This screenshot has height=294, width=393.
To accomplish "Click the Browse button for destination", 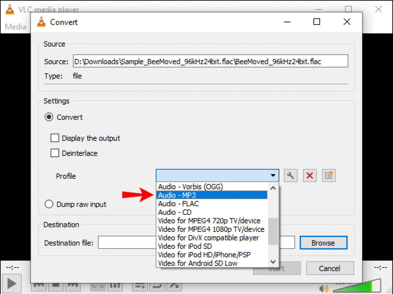I will (x=323, y=242).
